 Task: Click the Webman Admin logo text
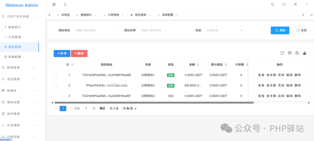coord(22,5)
